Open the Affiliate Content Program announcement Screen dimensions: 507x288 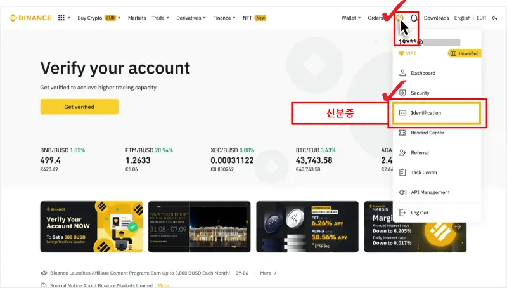(140, 273)
